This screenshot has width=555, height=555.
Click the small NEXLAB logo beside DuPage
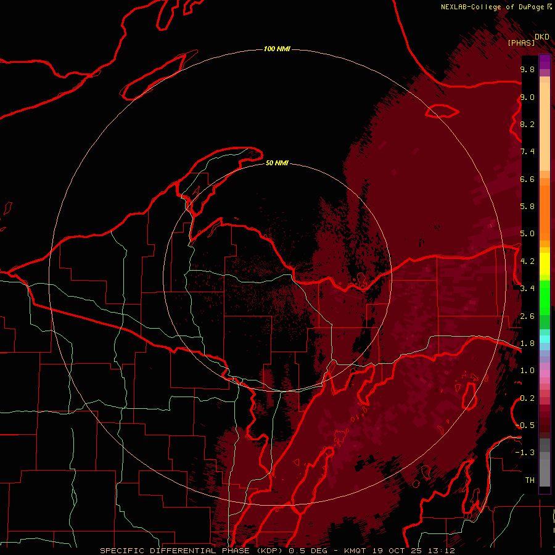click(x=549, y=6)
